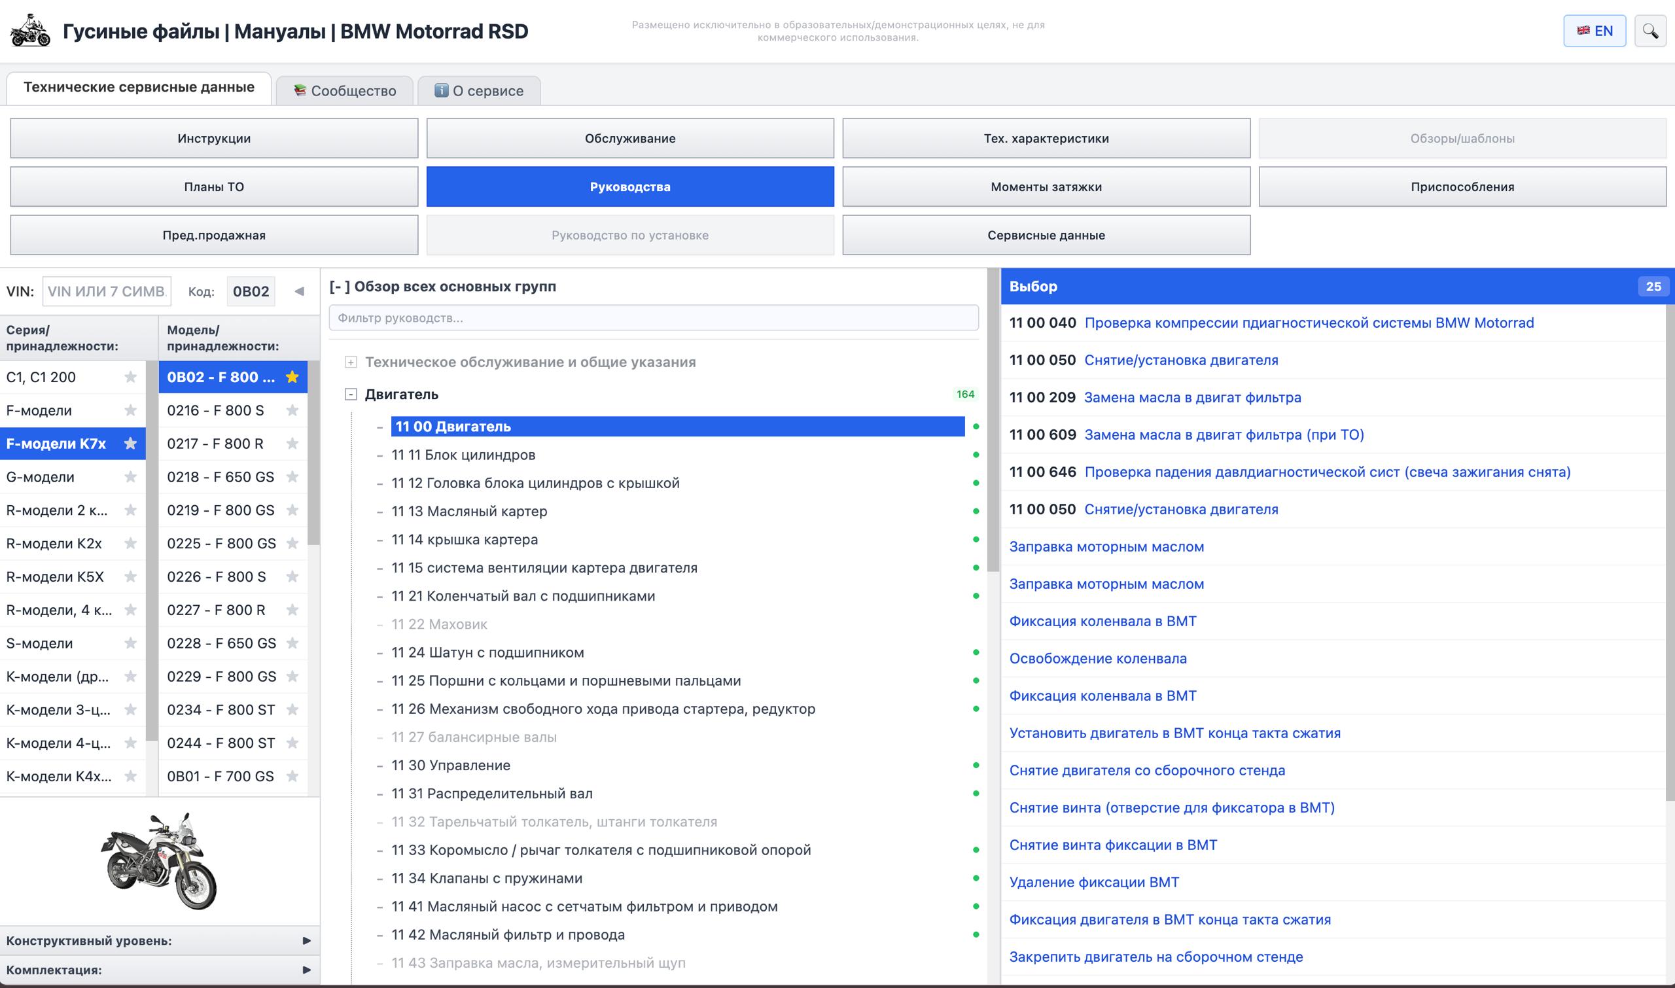Click the F 800 GS motorcycle thumbnail

[160, 860]
